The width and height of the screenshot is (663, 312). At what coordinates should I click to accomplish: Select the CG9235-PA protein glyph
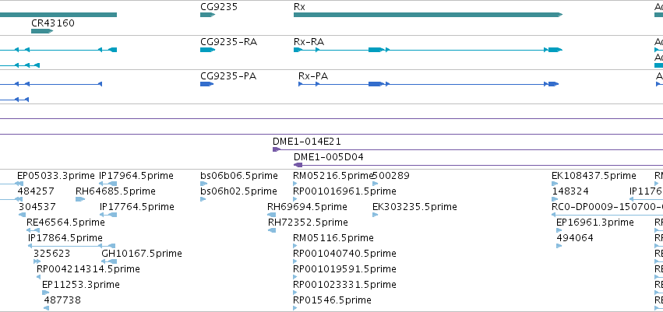[x=206, y=84]
